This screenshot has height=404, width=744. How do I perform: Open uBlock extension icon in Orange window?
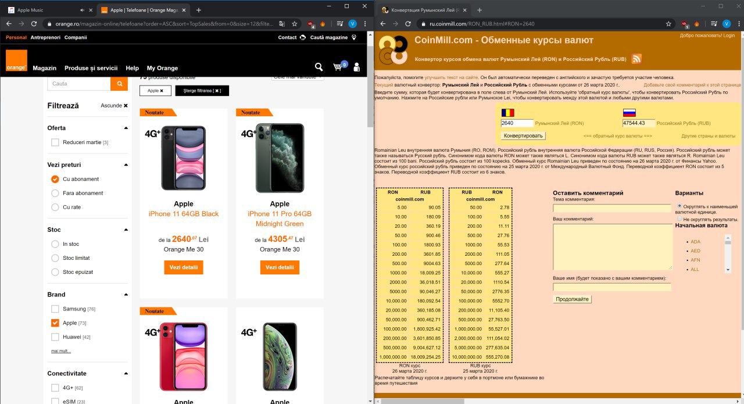pos(311,24)
